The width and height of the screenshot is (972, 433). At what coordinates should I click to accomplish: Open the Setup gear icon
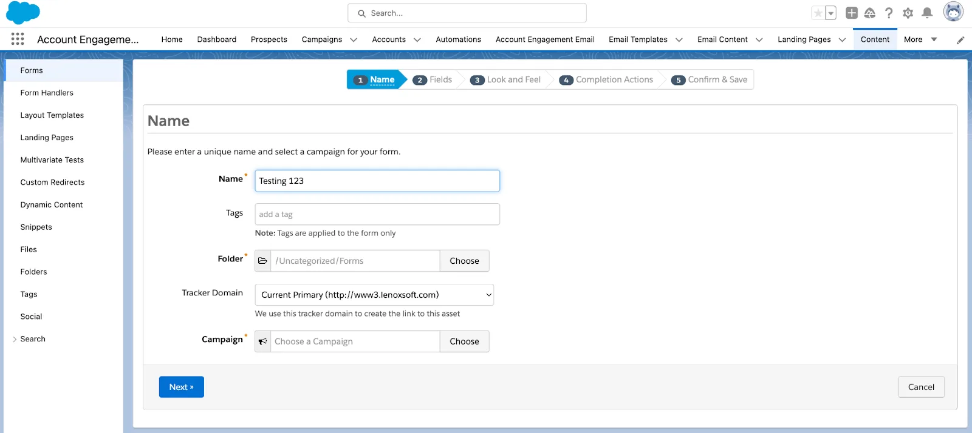click(x=908, y=13)
